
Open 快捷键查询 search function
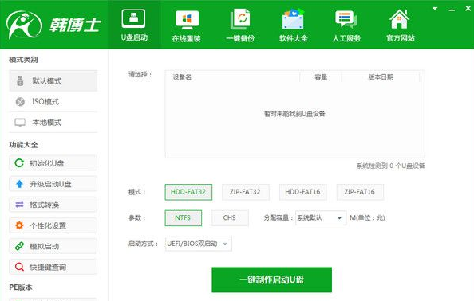coord(53,267)
